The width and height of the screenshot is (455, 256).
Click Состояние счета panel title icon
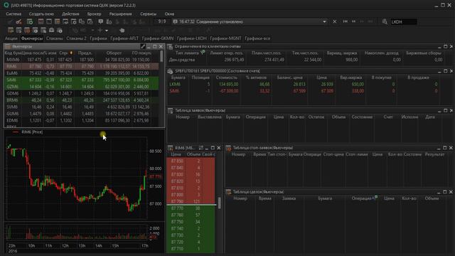coord(171,71)
